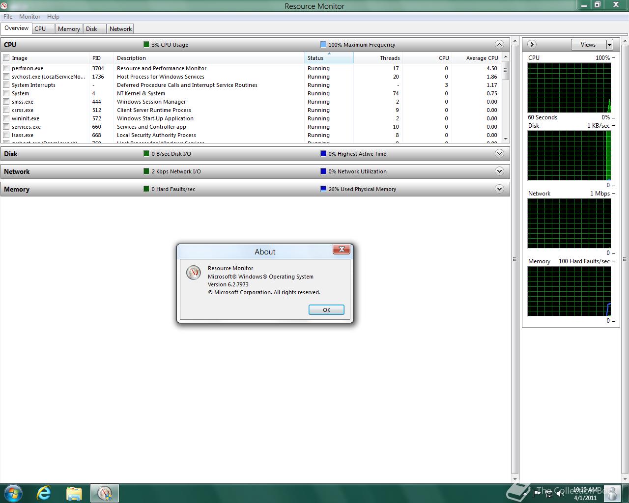629x503 pixels.
Task: Sort by the Image column header
Action: tap(46, 58)
